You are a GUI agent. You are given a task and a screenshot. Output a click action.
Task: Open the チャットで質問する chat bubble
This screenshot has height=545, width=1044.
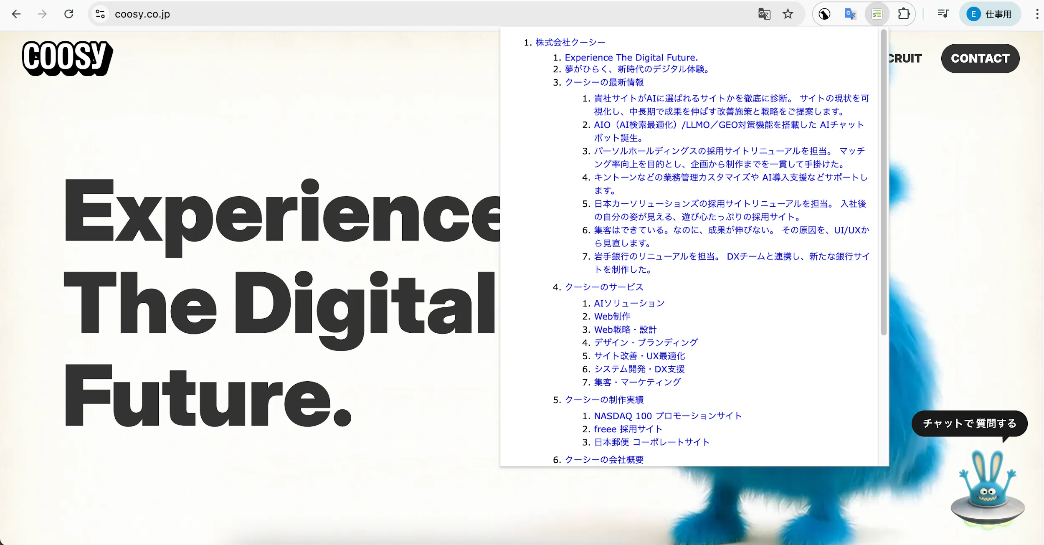pyautogui.click(x=969, y=423)
